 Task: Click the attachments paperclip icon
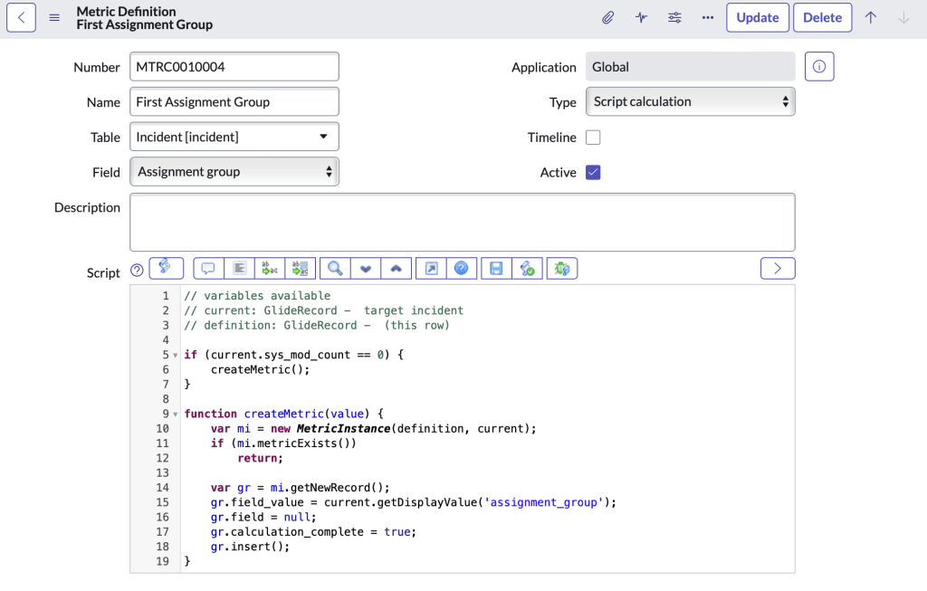coord(608,18)
